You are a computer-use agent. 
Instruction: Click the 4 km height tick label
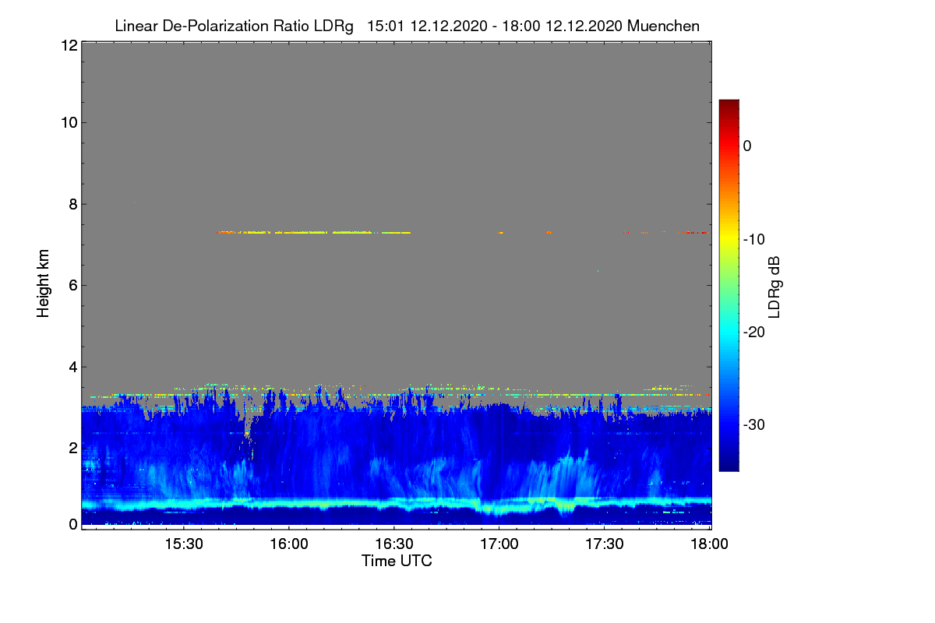click(73, 366)
